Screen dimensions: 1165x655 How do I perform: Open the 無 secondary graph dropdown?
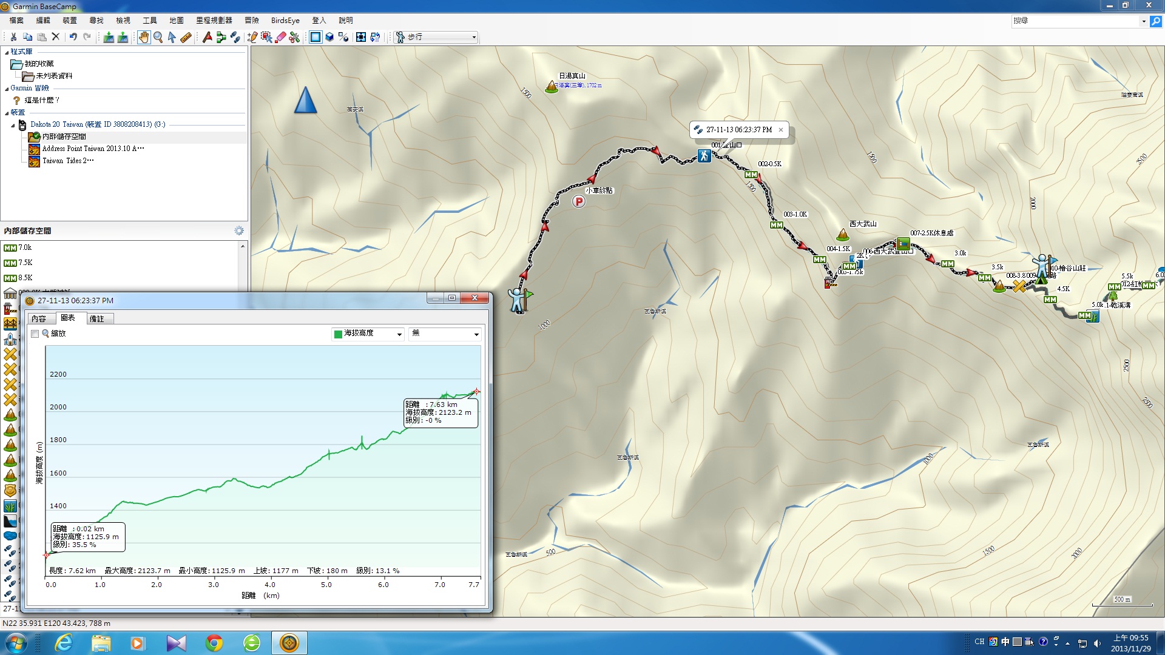pos(445,334)
